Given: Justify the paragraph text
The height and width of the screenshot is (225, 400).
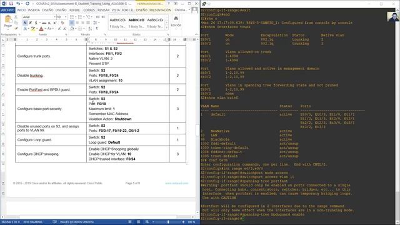Looking at the screenshot, I should 88,23.
